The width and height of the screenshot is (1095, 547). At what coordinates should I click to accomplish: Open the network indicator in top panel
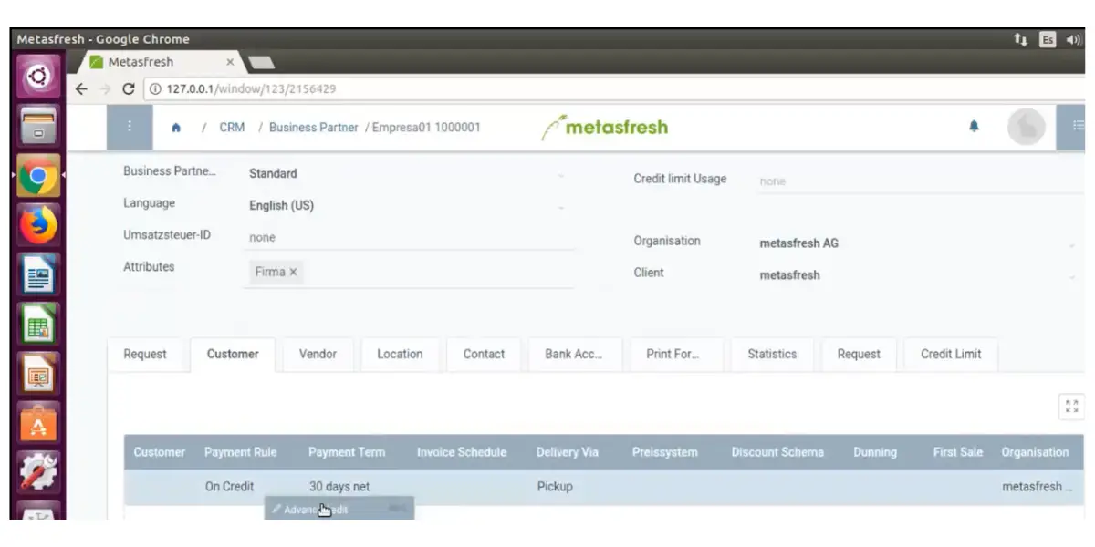click(1019, 39)
